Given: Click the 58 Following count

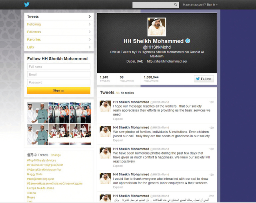Looking at the screenshot, I should pyautogui.click(x=127, y=79).
